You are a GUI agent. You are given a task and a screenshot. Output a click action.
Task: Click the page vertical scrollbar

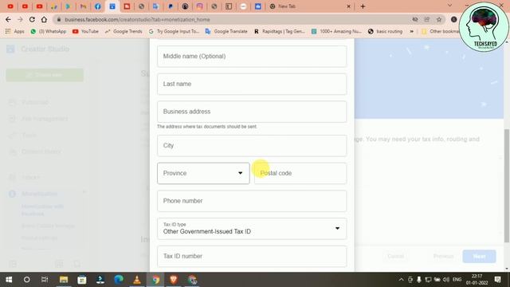pyautogui.click(x=507, y=186)
